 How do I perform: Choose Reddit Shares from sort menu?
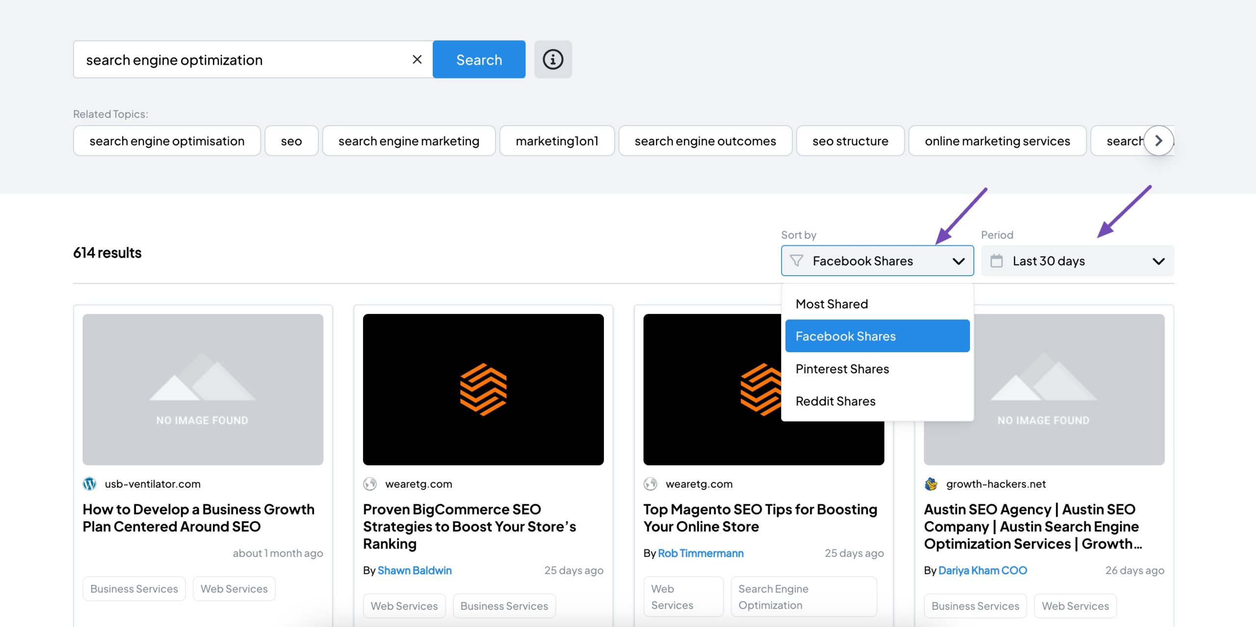click(x=877, y=401)
